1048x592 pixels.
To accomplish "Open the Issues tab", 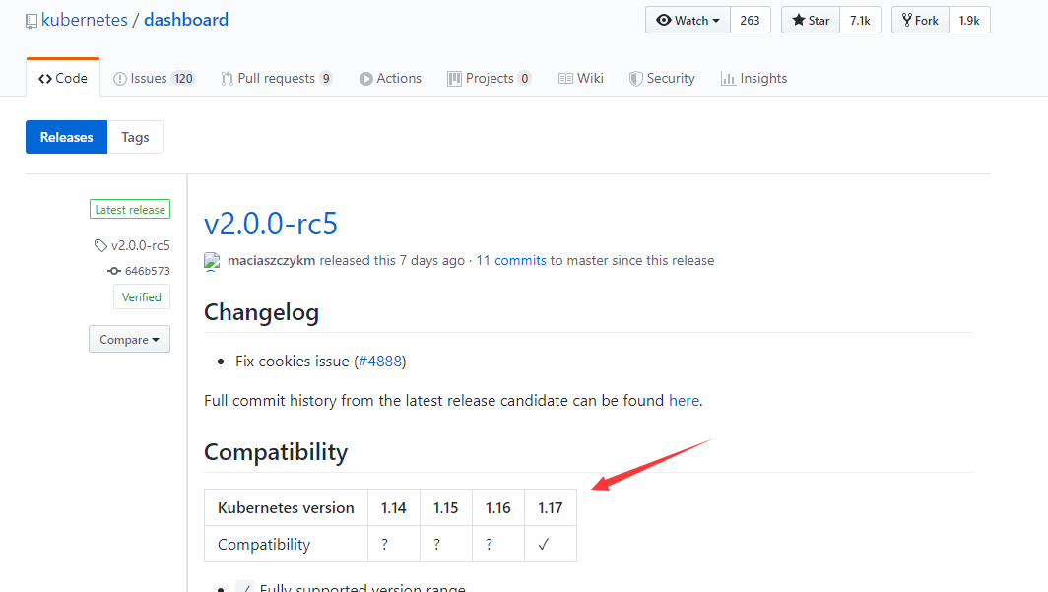I will pyautogui.click(x=154, y=78).
